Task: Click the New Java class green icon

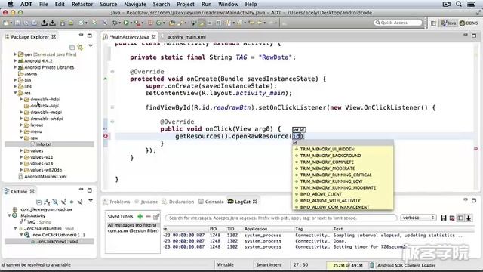Action: [159, 23]
